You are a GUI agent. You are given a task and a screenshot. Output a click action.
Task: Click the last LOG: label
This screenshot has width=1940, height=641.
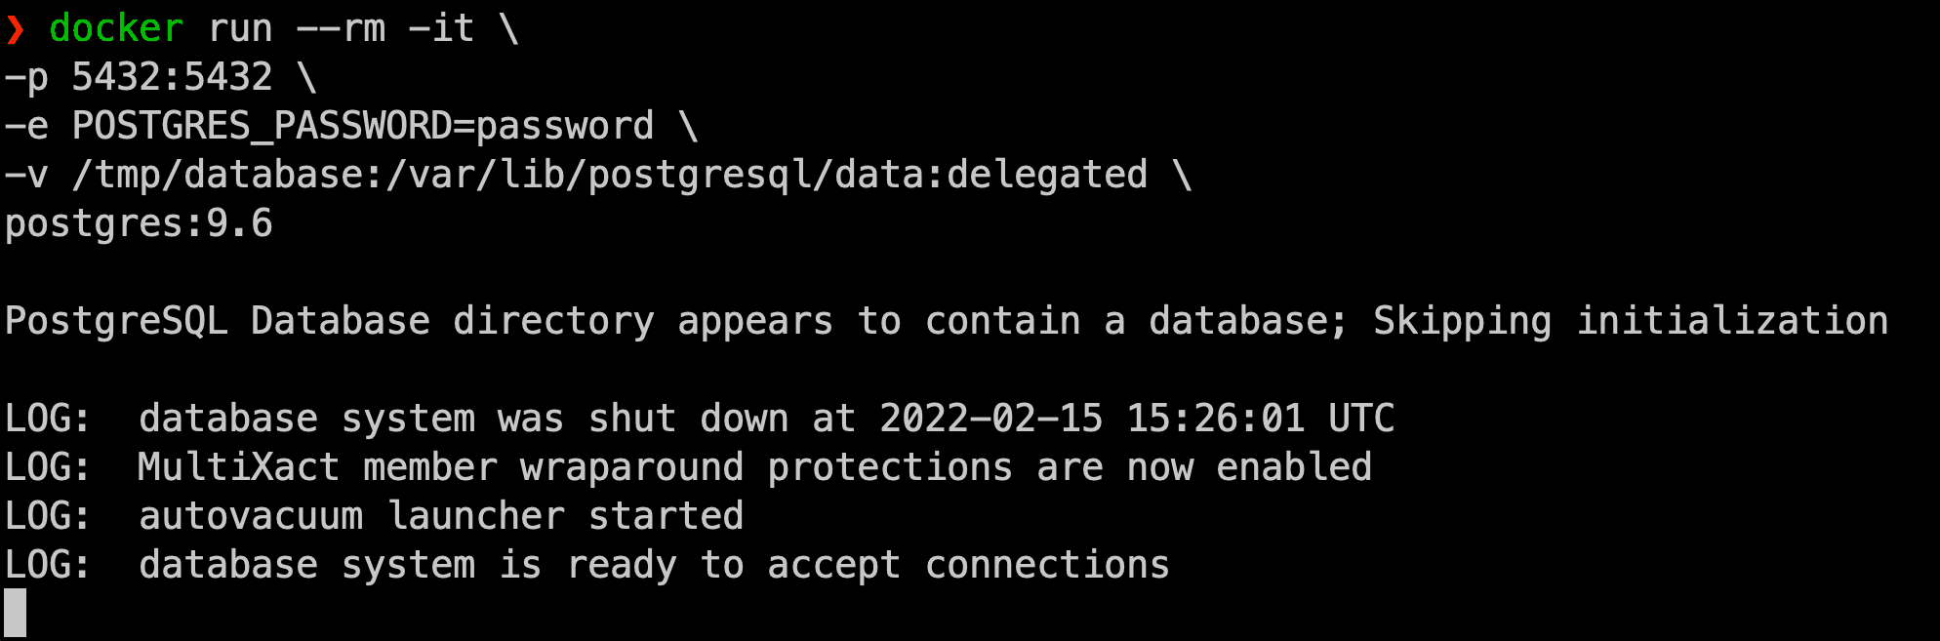(x=47, y=565)
